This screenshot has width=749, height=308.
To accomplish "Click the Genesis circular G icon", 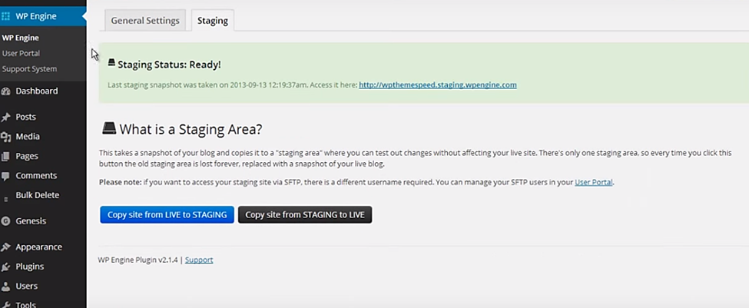I will (x=5, y=221).
